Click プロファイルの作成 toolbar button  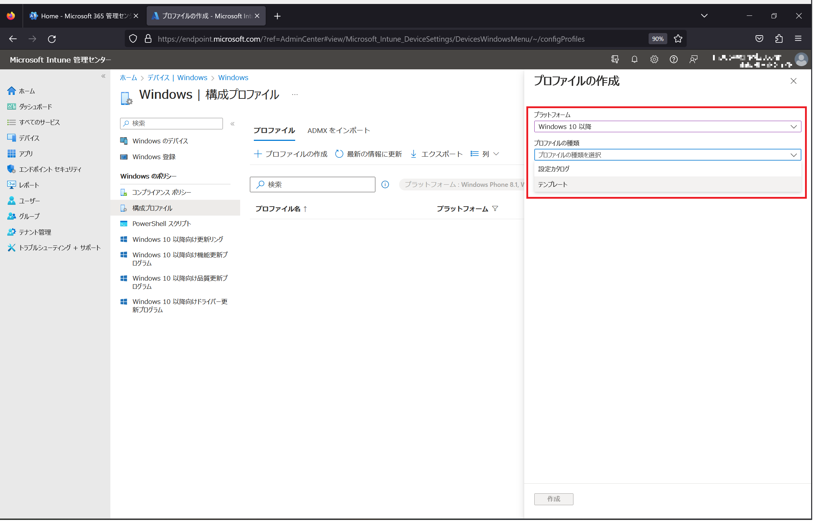[x=292, y=155]
